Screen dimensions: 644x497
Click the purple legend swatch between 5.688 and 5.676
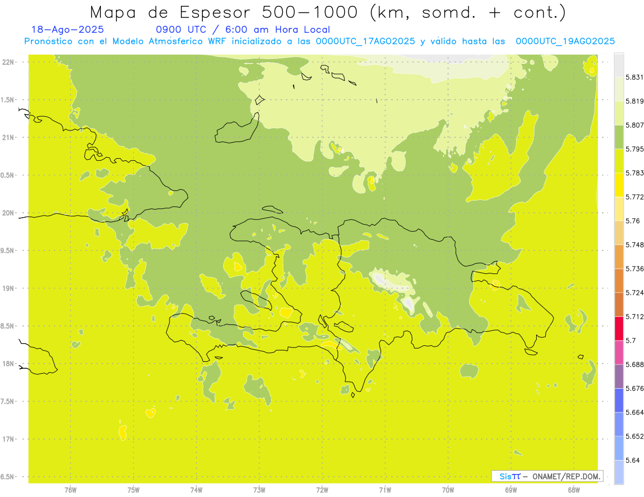[x=619, y=376]
